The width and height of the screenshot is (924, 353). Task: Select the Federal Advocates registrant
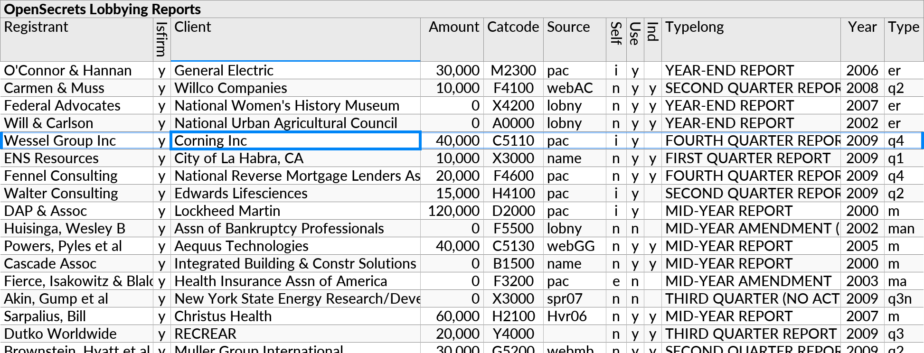(77, 105)
